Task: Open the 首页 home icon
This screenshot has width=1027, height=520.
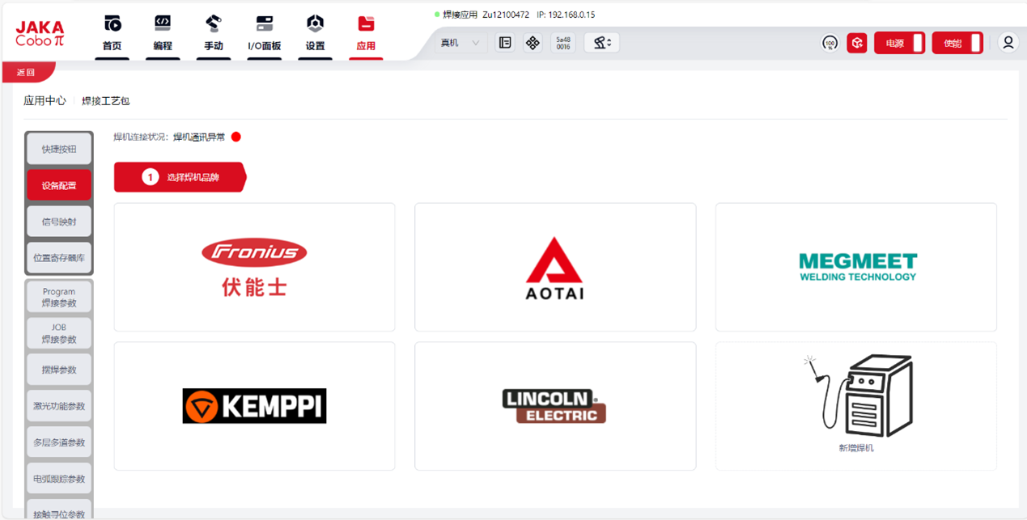Action: click(112, 33)
